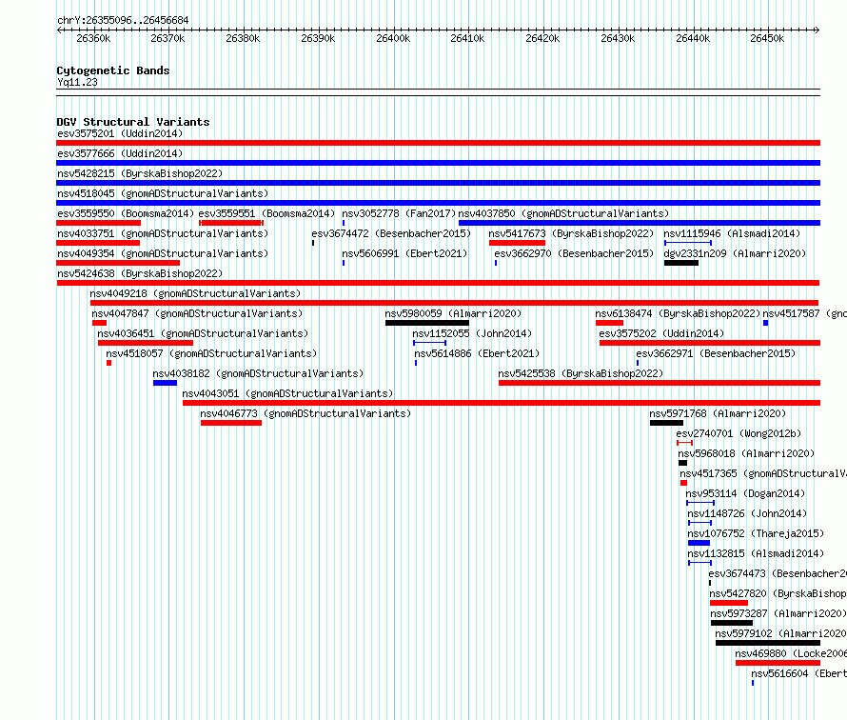This screenshot has height=720, width=847.
Task: Open variant nsv3052778 (Fan2017)
Action: [x=399, y=213]
